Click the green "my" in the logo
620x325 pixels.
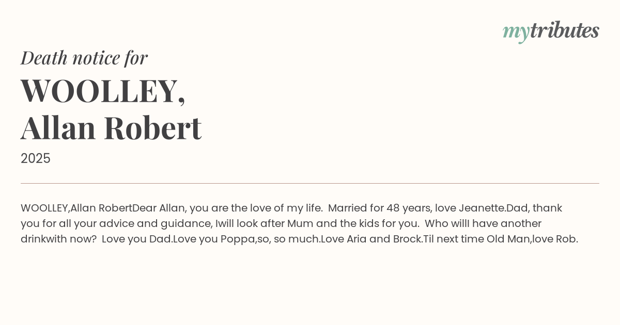[x=516, y=32]
